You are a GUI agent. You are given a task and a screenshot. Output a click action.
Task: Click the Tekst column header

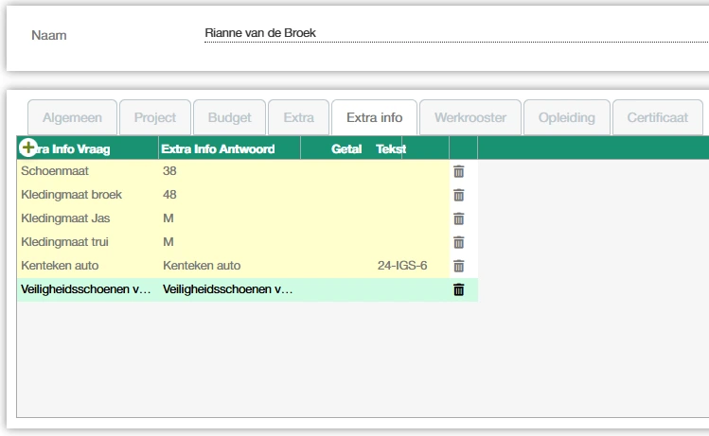[x=390, y=148]
